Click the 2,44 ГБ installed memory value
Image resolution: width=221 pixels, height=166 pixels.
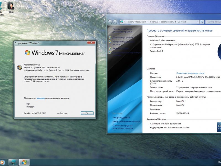coord(180,81)
